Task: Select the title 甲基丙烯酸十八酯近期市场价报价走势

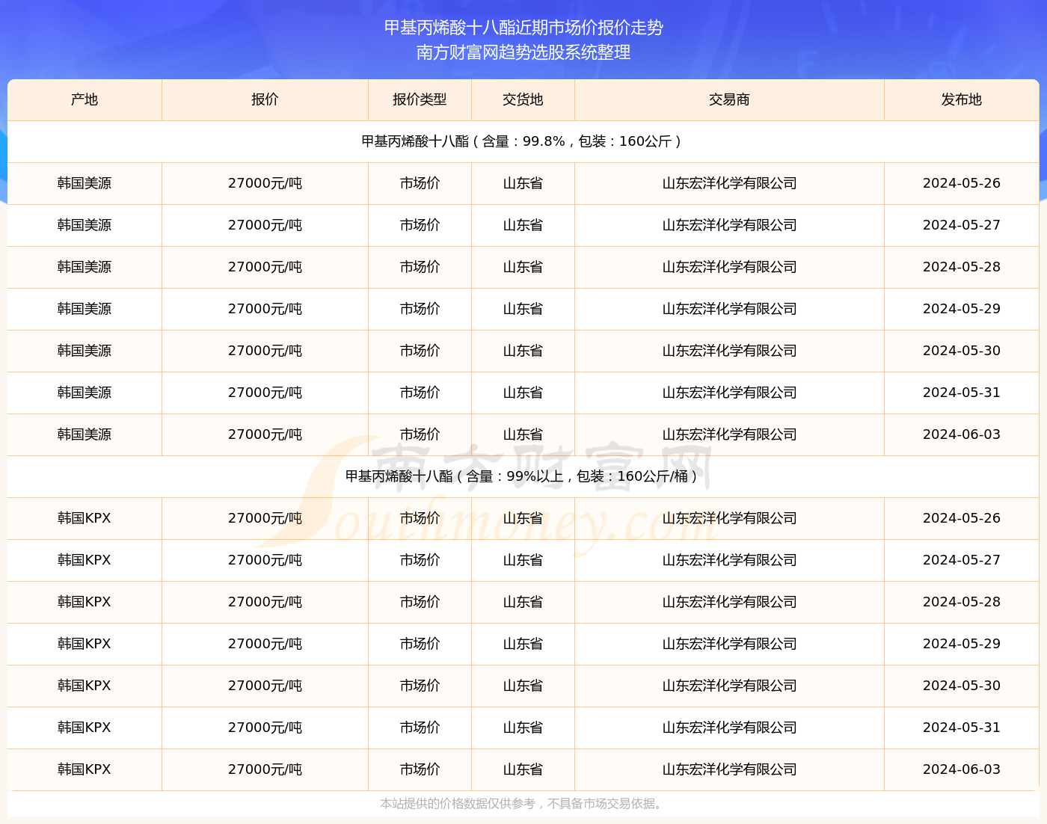Action: point(523,28)
